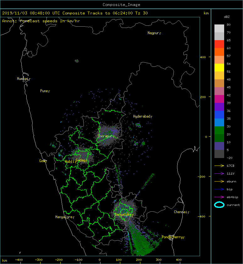Screen dimensions: 243x264
Task: Click the Goa label on the coast
Action: [43, 161]
